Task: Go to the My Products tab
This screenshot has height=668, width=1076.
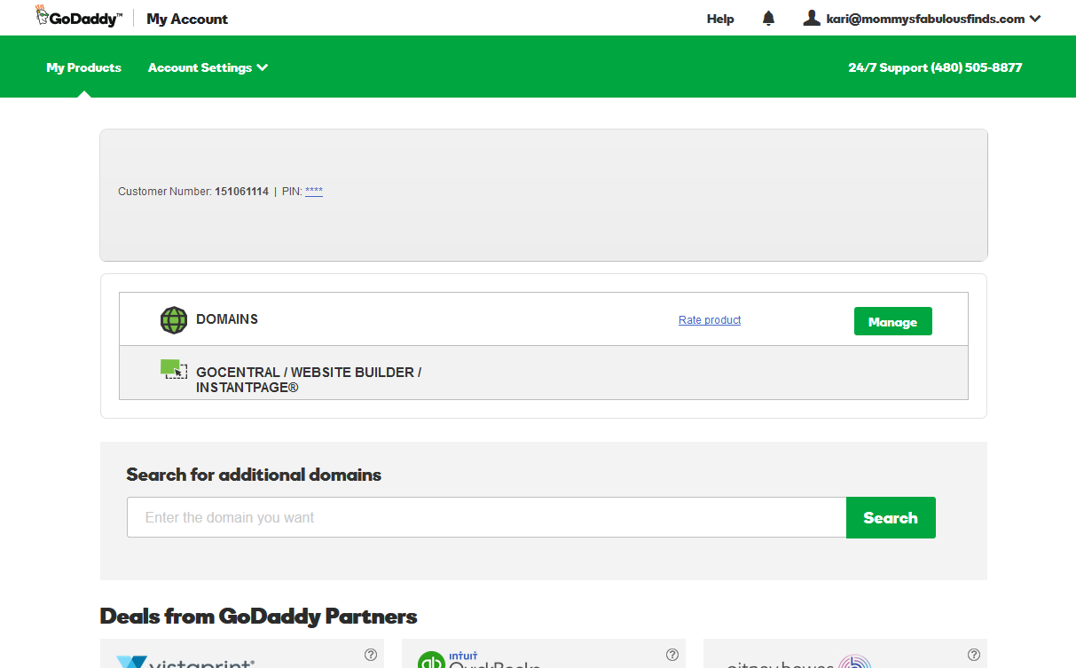Action: point(83,67)
